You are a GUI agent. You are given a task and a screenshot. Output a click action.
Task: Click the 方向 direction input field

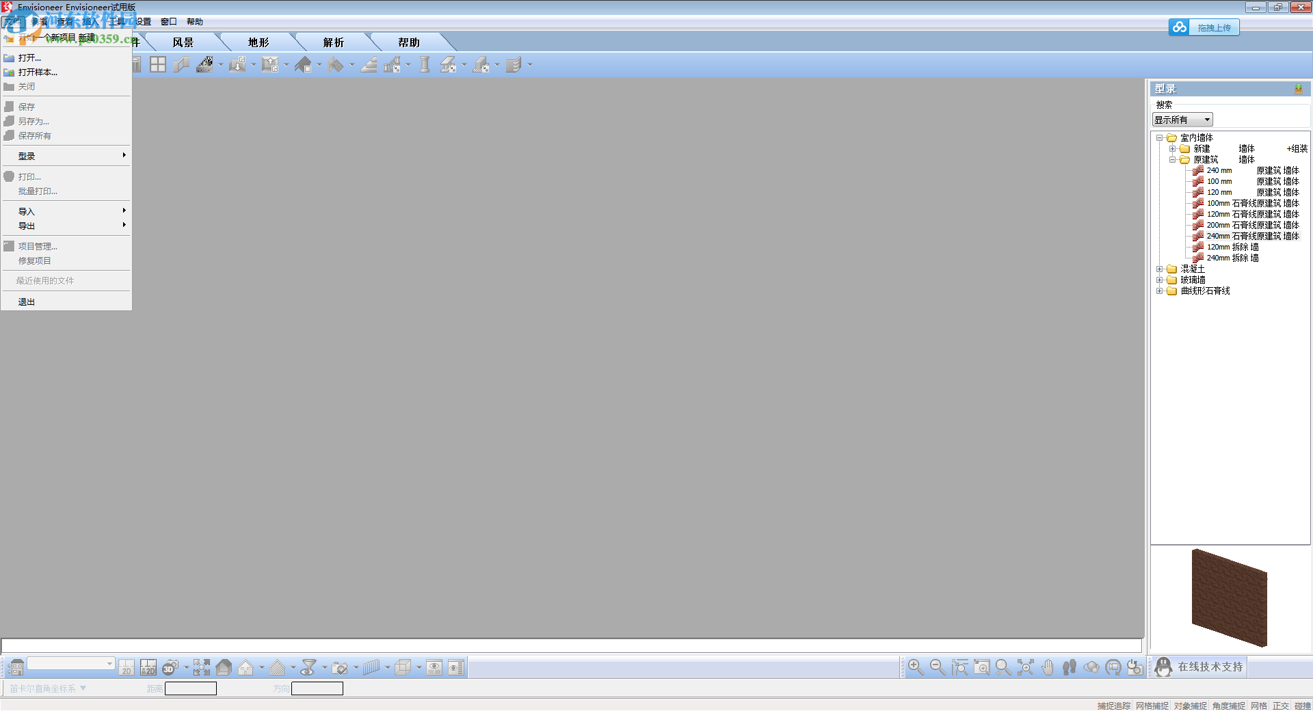(x=317, y=688)
